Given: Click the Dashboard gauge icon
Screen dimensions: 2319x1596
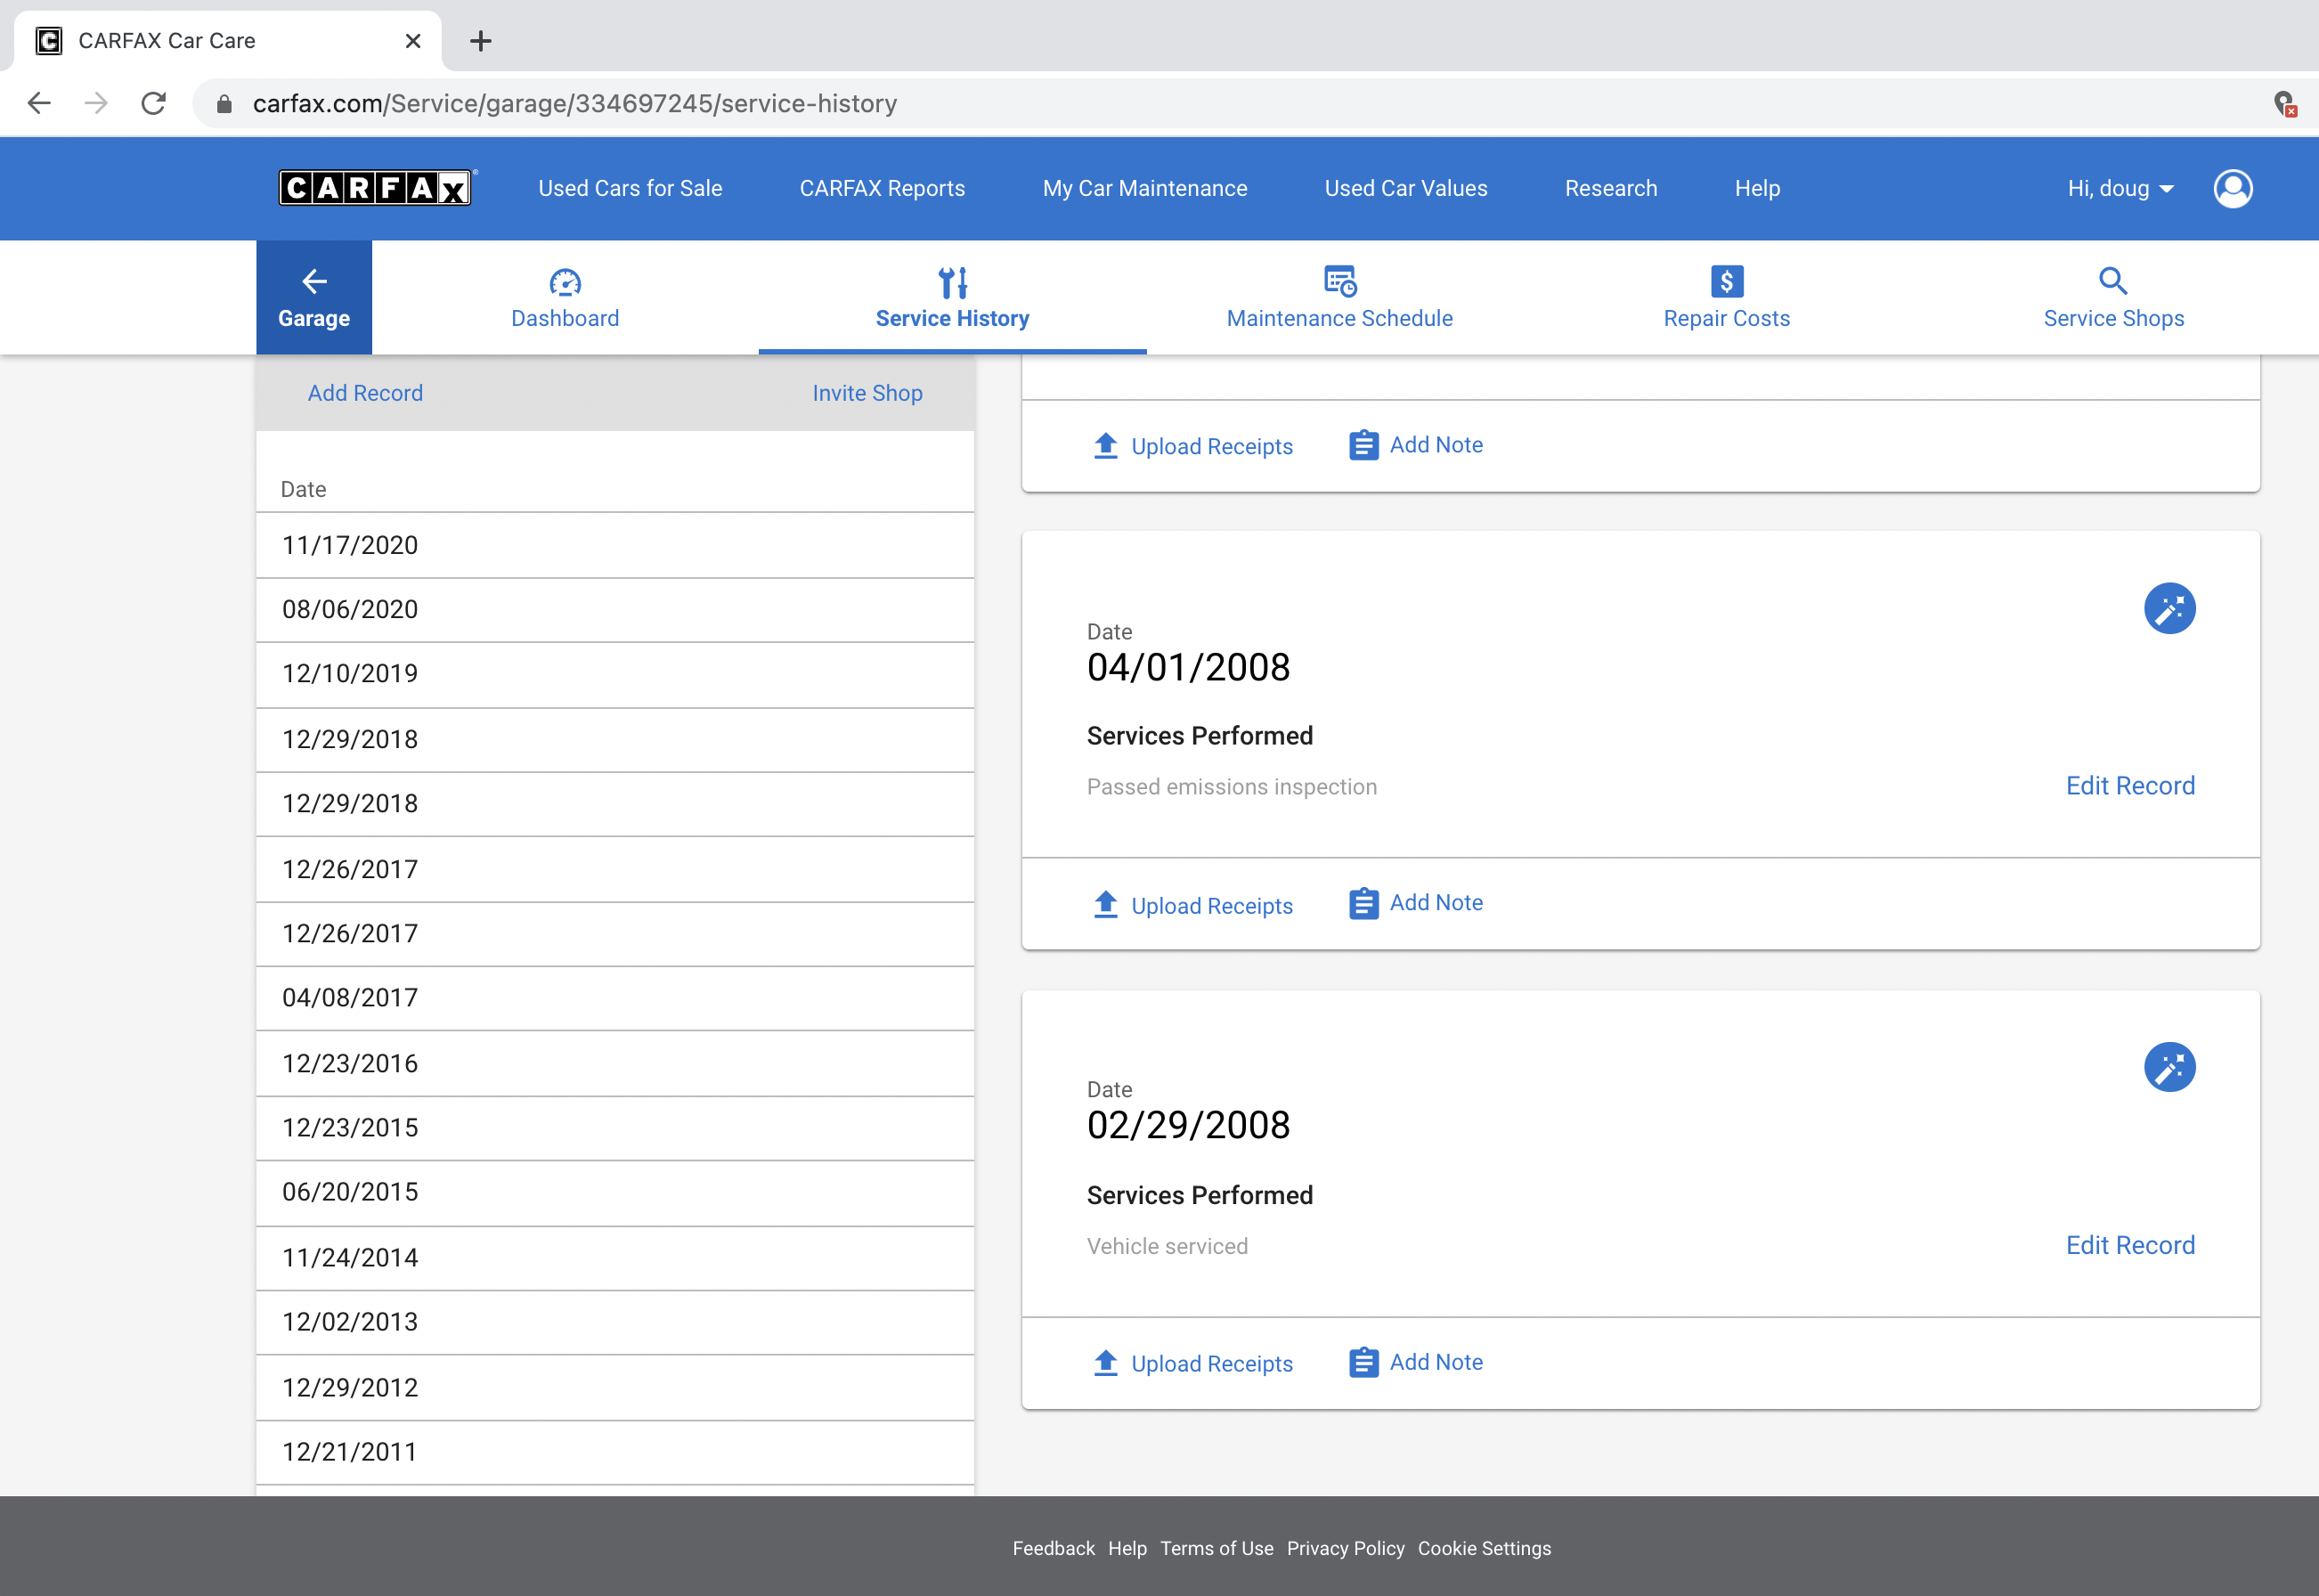Looking at the screenshot, I should [x=565, y=283].
